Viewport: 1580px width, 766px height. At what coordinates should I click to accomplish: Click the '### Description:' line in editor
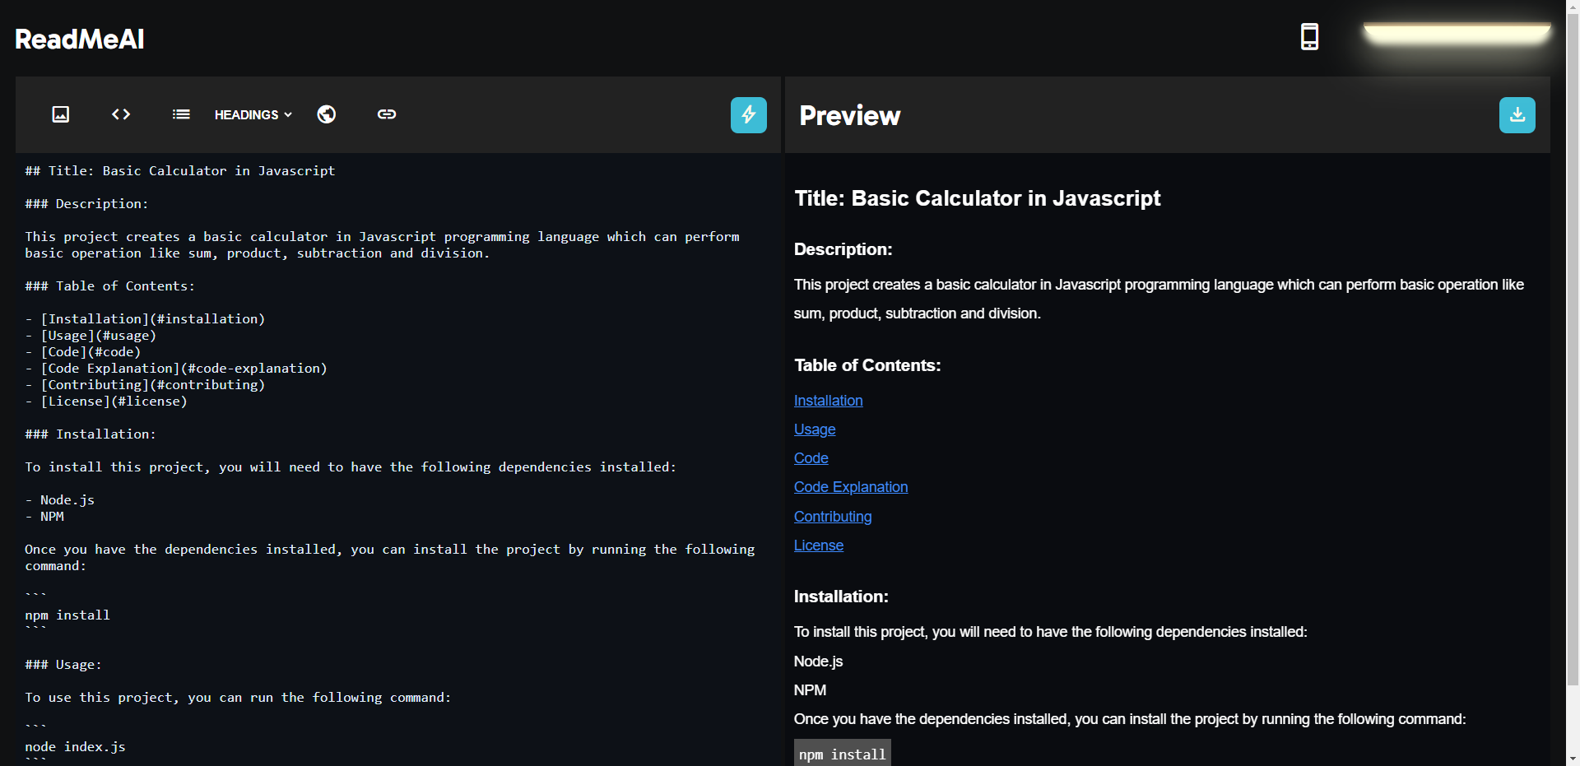86,204
